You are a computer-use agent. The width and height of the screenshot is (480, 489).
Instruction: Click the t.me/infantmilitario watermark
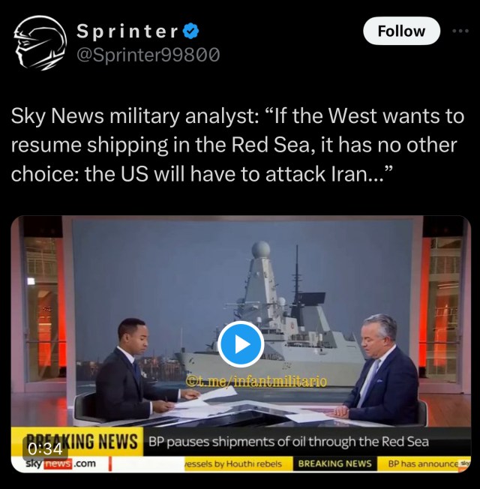256,381
